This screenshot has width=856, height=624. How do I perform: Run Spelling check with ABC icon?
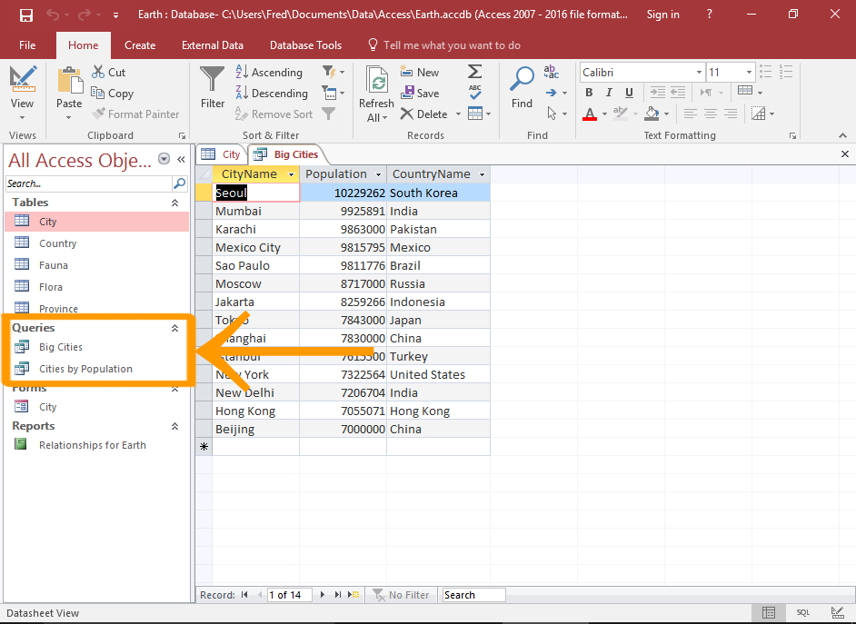tap(475, 93)
